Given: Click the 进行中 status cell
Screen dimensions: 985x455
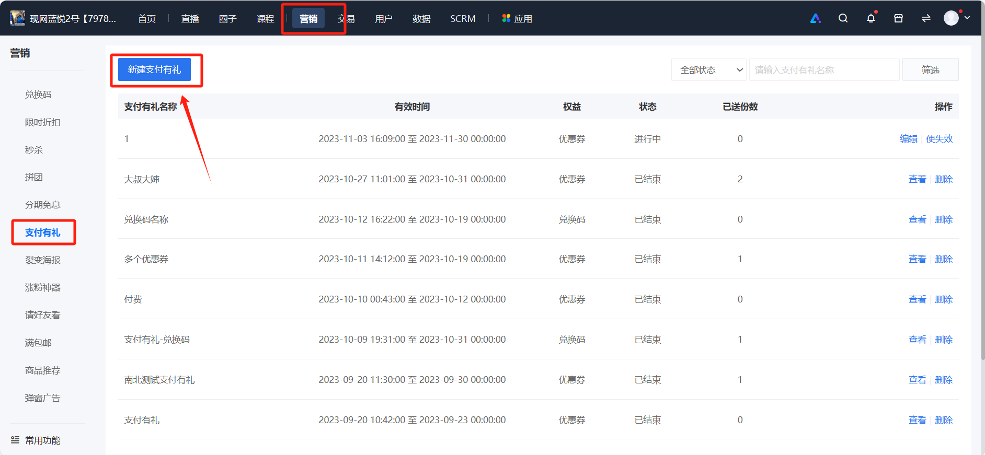Looking at the screenshot, I should tap(648, 139).
